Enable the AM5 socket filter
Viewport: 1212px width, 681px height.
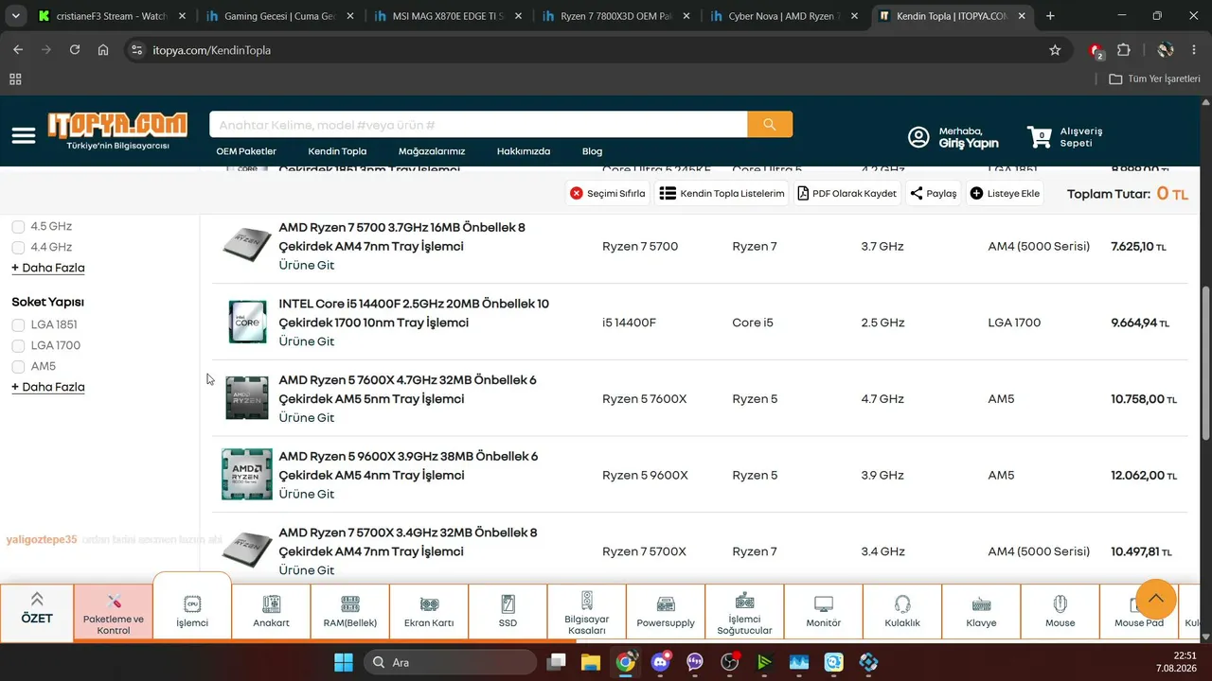click(18, 367)
